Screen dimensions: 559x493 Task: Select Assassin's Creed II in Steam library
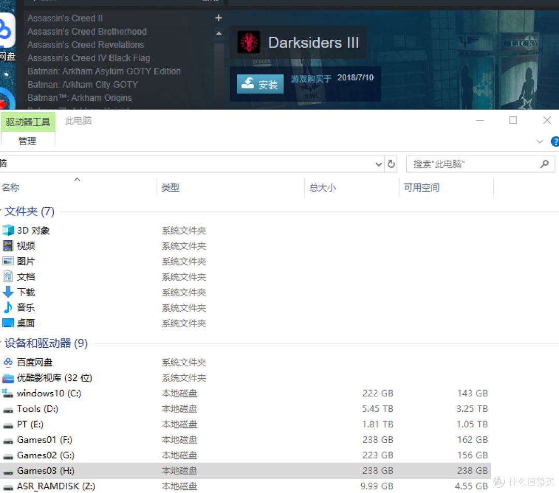pyautogui.click(x=65, y=18)
